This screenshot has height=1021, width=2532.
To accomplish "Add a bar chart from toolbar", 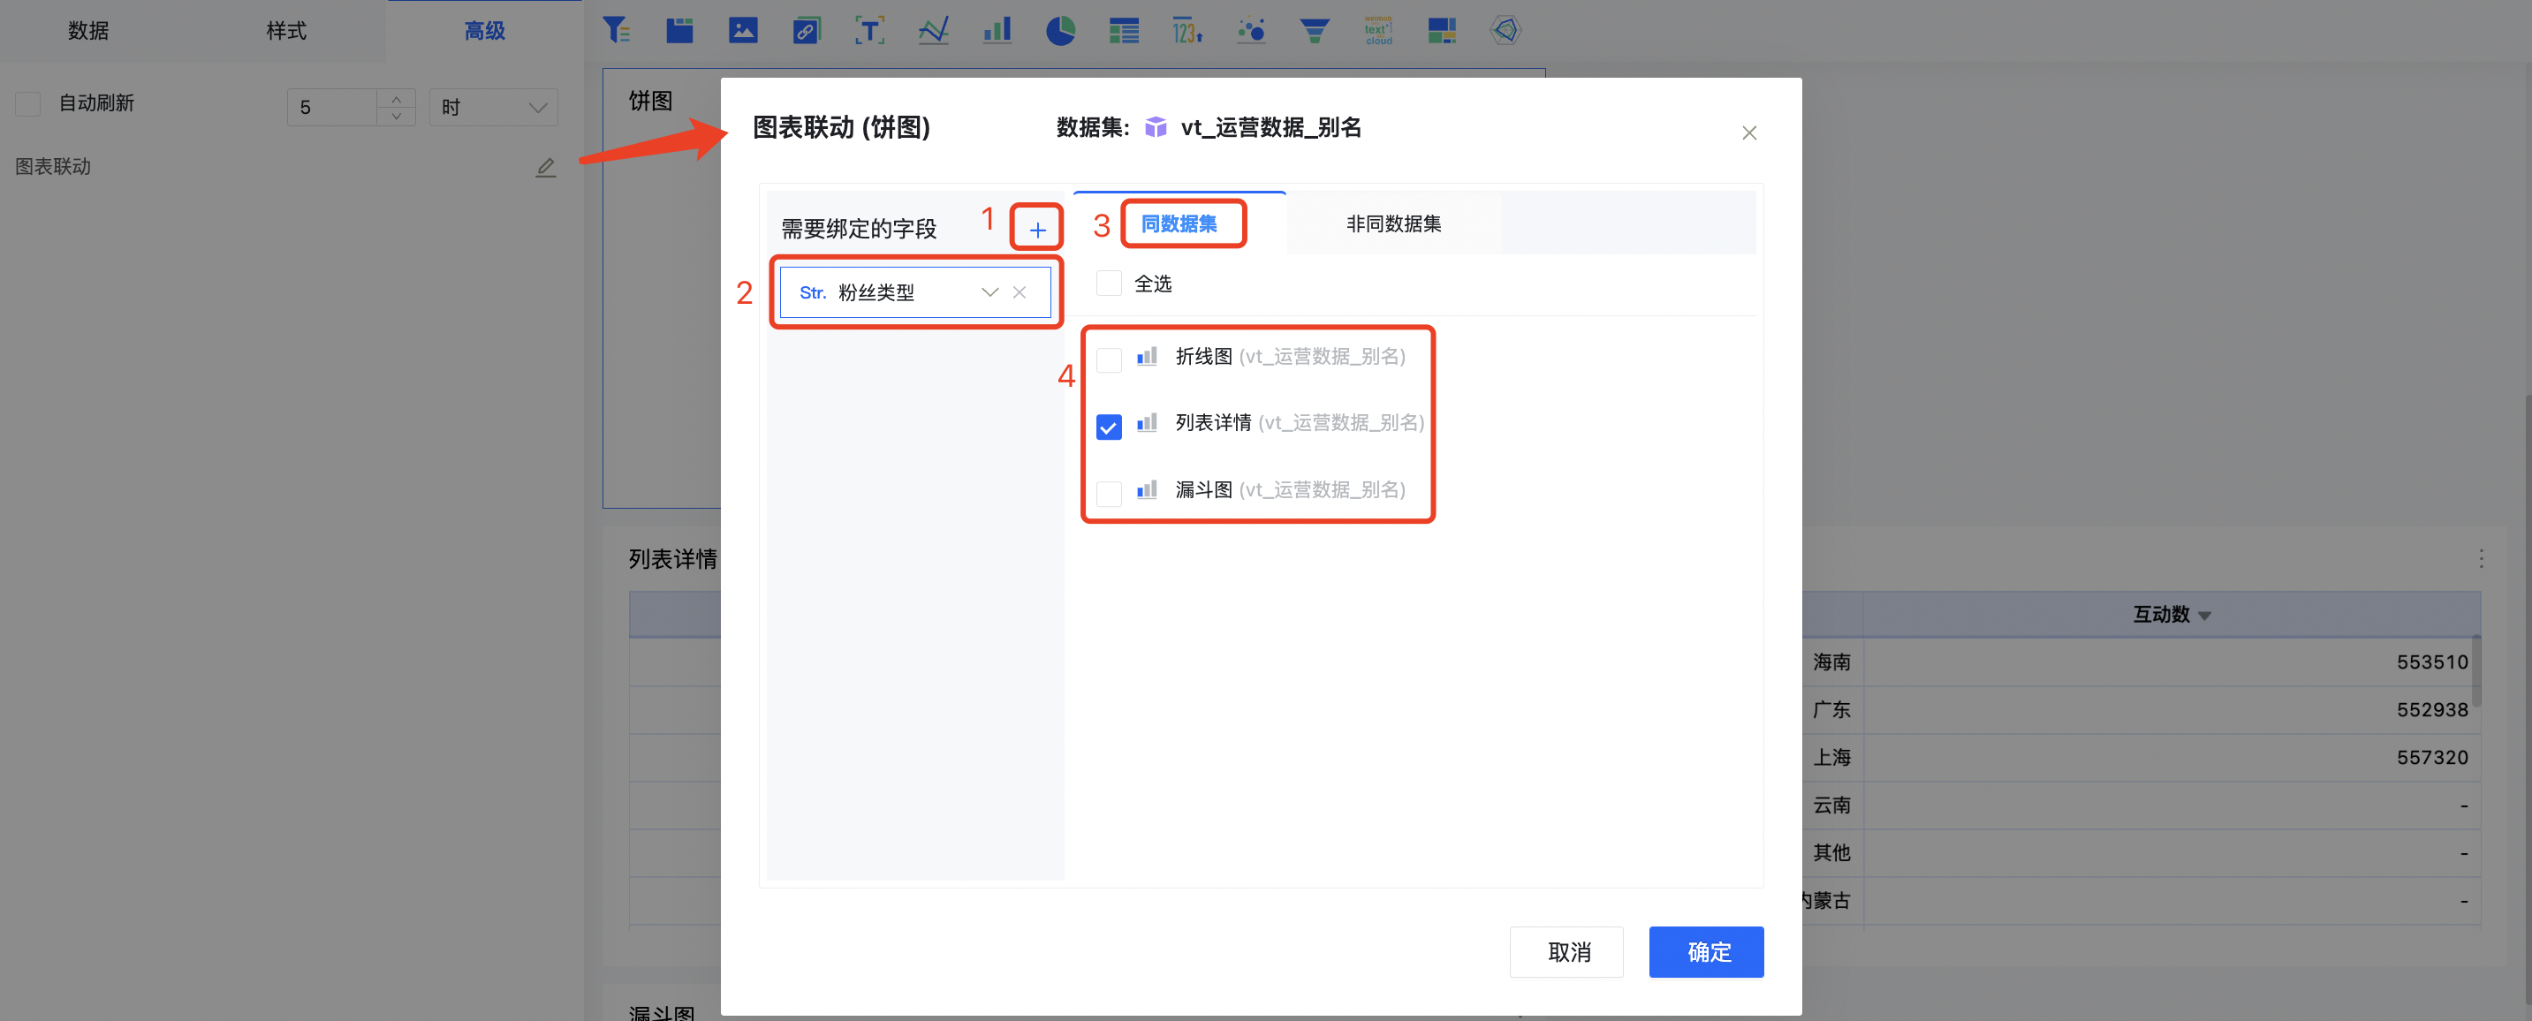I will [997, 30].
